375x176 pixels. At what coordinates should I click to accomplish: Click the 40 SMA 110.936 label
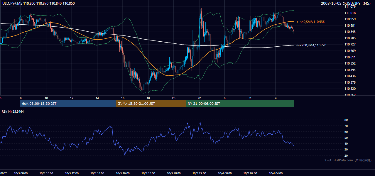pos(310,22)
